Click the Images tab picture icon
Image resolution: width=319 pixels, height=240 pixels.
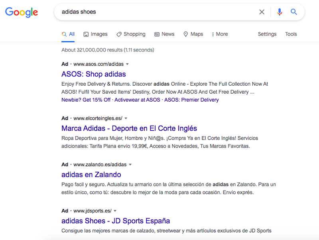click(x=86, y=34)
